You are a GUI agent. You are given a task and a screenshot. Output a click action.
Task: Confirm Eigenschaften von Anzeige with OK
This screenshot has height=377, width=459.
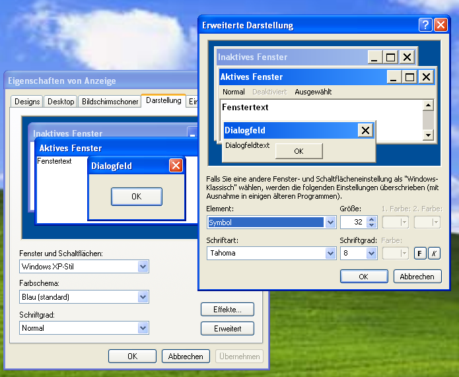click(132, 357)
